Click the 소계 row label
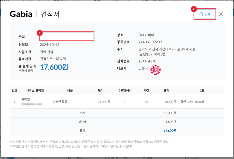Screen dimensions: 234x159 click(x=82, y=113)
